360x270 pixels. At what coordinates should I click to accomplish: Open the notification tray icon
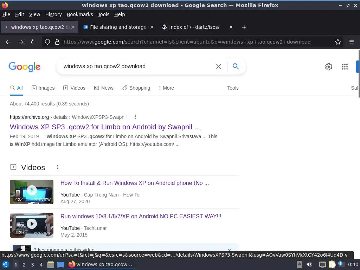[341, 264]
